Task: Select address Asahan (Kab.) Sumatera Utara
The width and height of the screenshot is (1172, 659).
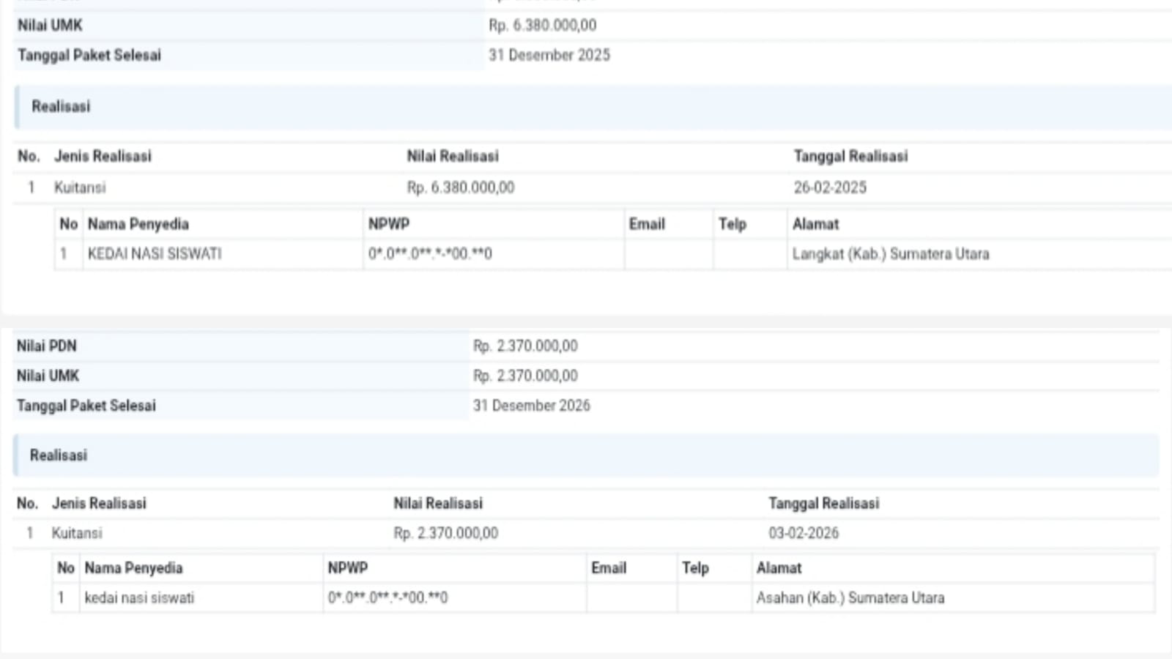Action: coord(850,598)
